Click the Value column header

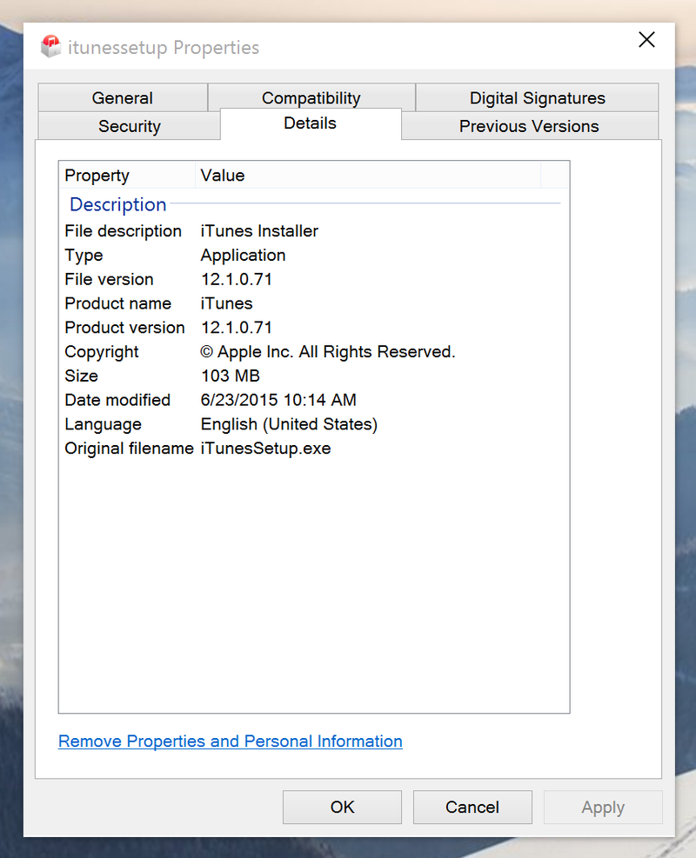(368, 175)
